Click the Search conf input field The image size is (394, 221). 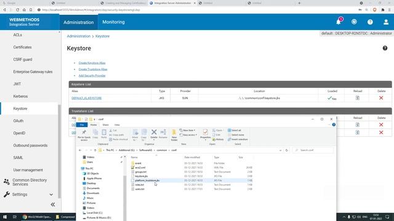[x=313, y=150]
